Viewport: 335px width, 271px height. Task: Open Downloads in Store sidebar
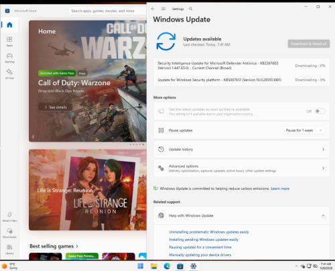click(x=9, y=233)
